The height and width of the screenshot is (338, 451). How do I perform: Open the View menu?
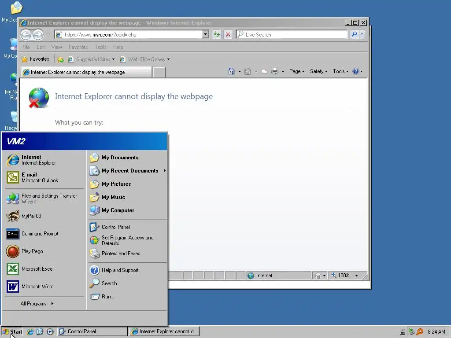point(56,47)
